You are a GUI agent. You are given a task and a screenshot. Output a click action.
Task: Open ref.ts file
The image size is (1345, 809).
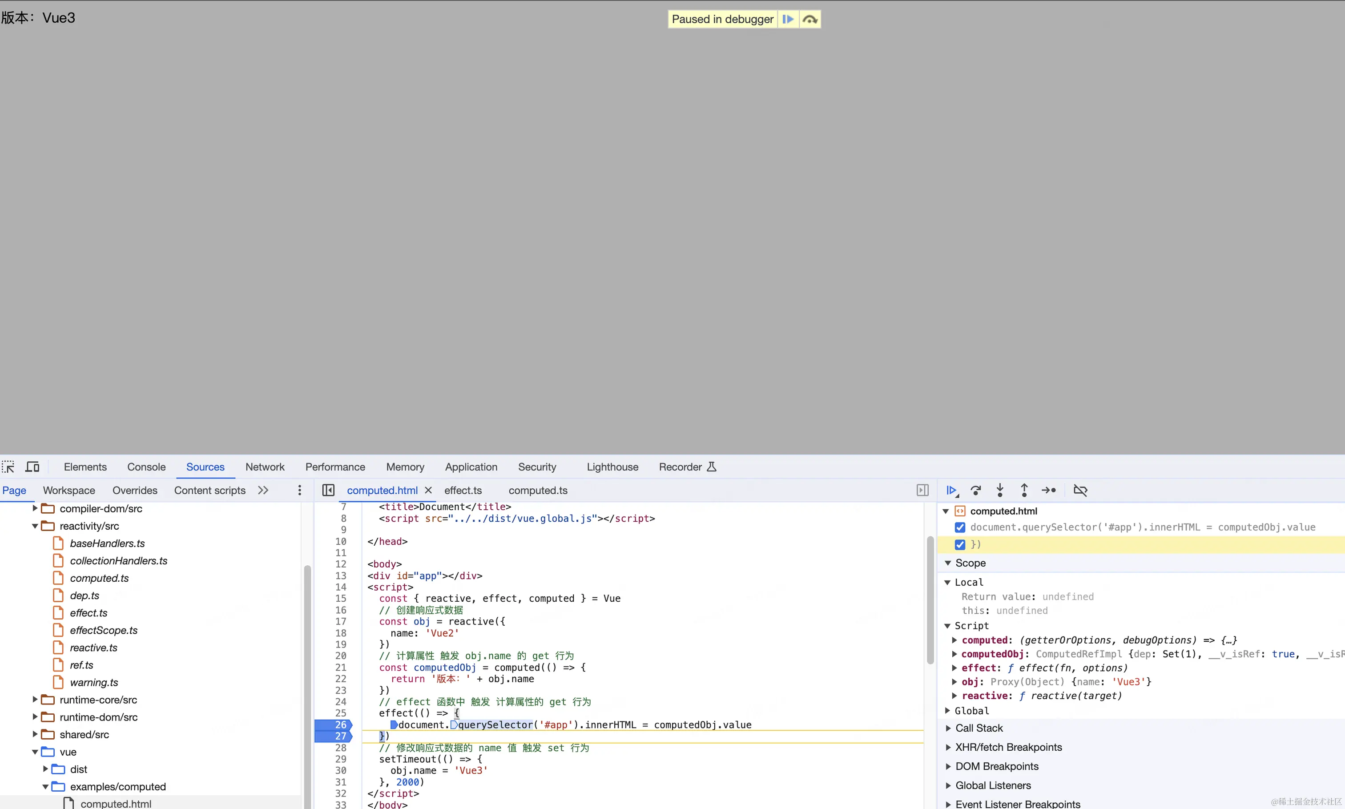[x=81, y=665]
